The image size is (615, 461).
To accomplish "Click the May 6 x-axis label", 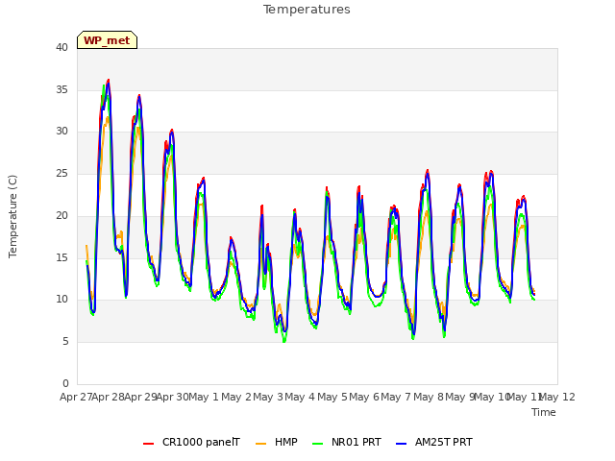I will pyautogui.click(x=364, y=397).
